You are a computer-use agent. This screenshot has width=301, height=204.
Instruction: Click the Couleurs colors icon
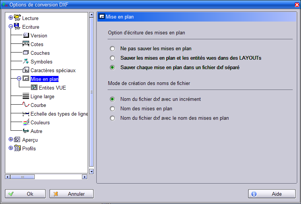[x=26, y=122]
